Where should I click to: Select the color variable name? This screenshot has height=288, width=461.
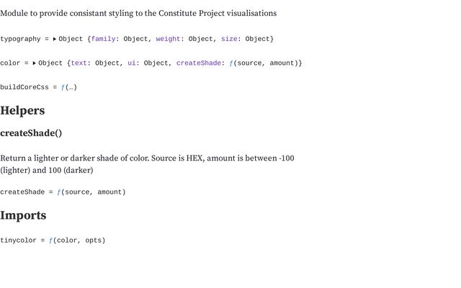point(10,63)
